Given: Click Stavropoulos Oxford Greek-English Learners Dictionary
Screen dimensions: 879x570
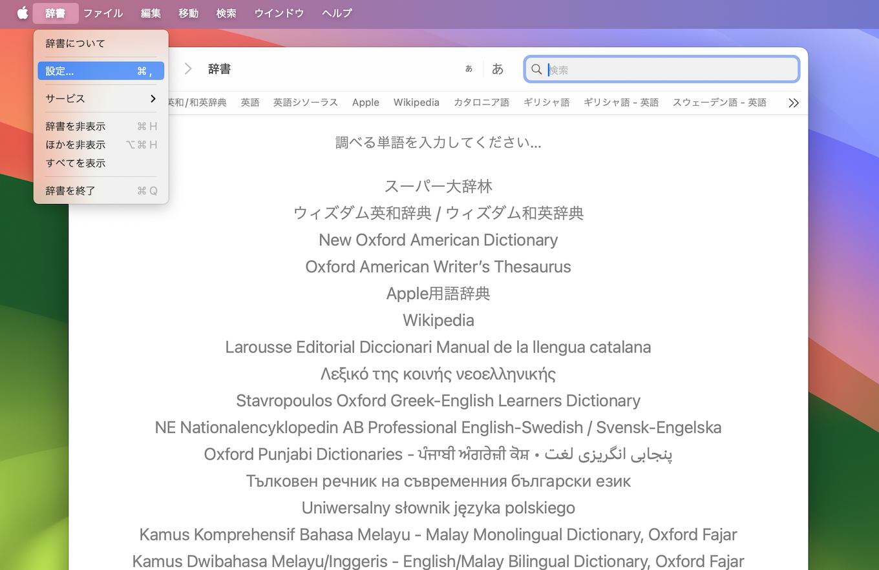Looking at the screenshot, I should tap(438, 401).
